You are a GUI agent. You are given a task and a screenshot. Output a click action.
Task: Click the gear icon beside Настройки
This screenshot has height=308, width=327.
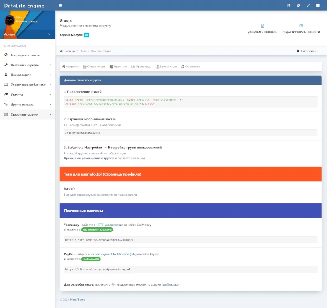[x=298, y=51]
